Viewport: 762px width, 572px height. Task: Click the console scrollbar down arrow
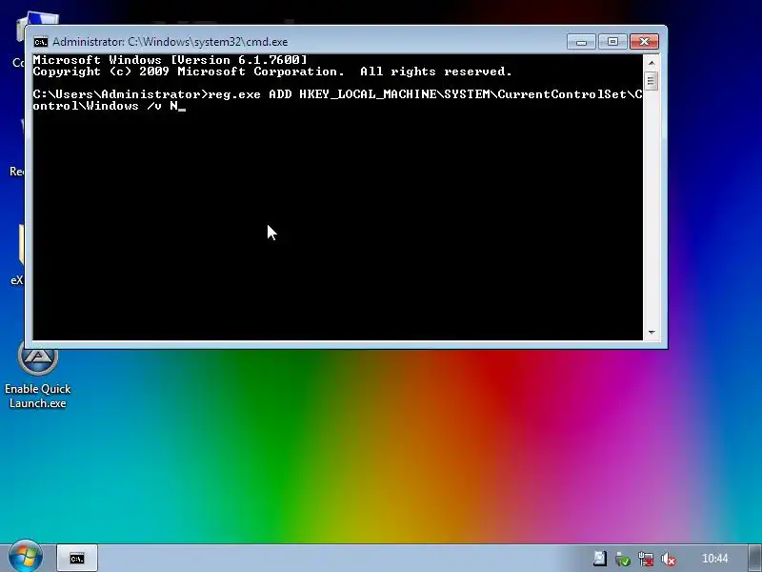coord(652,332)
